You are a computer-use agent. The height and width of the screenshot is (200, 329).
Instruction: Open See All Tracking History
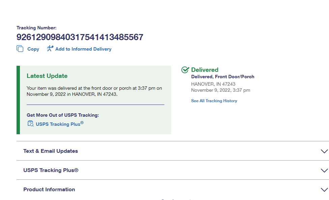(214, 101)
